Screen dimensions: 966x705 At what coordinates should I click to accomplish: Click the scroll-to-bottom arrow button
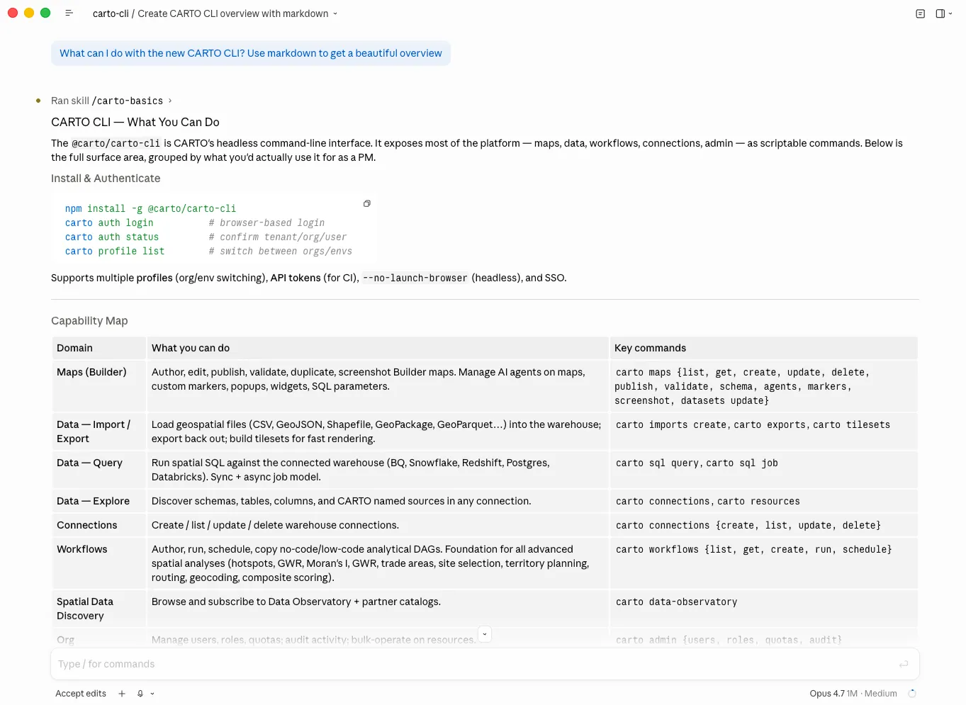[x=485, y=634]
